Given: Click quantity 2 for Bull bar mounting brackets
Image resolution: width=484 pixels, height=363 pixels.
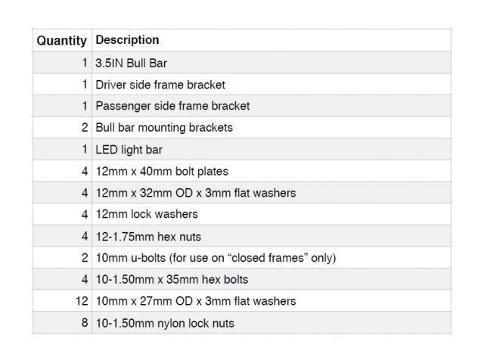Looking at the screenshot, I should 84,128.
